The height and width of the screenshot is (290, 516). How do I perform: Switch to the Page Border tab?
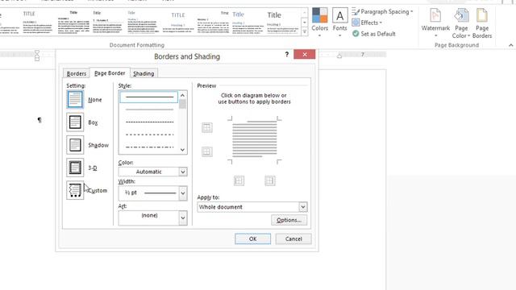tap(110, 73)
